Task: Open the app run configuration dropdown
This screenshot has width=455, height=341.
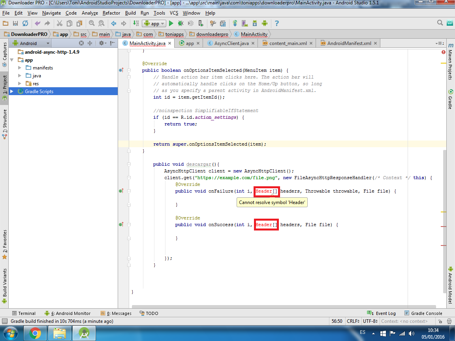Action: (154, 24)
